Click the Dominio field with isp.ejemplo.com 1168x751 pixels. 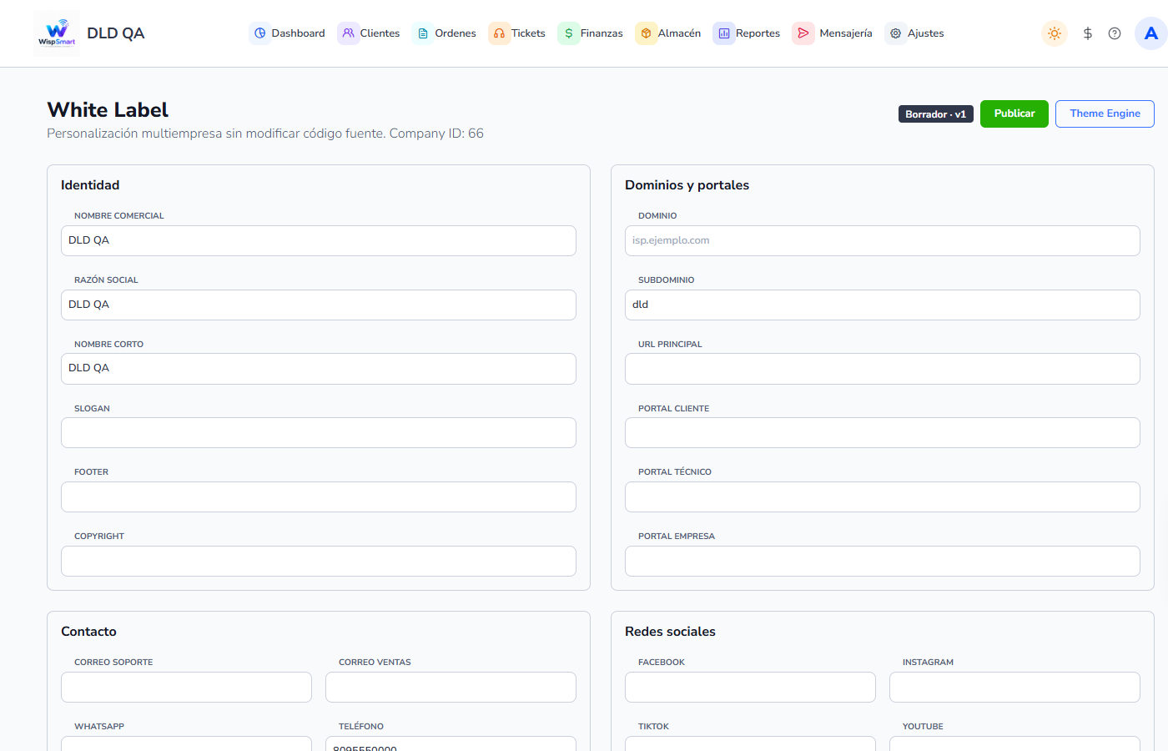(x=883, y=240)
